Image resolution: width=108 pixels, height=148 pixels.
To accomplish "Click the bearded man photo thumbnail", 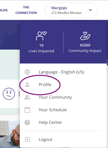I will (x=10, y=134).
